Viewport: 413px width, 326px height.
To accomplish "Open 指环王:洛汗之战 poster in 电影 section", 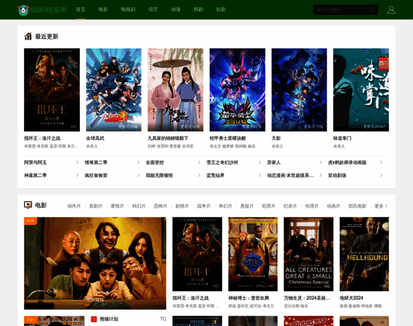I will (x=197, y=254).
